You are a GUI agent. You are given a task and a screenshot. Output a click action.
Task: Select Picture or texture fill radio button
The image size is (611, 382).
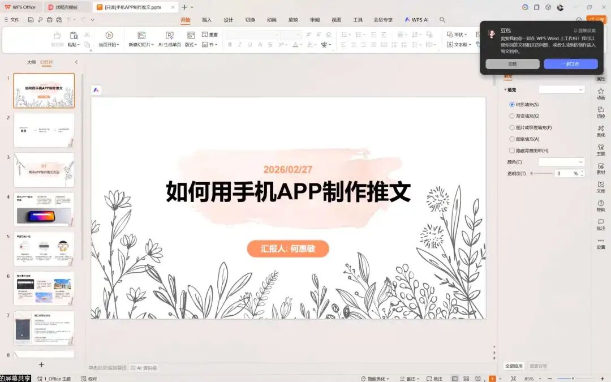point(511,127)
